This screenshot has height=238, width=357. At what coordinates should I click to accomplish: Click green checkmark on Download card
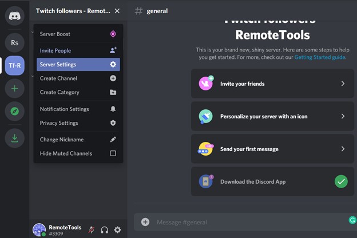pyautogui.click(x=341, y=181)
